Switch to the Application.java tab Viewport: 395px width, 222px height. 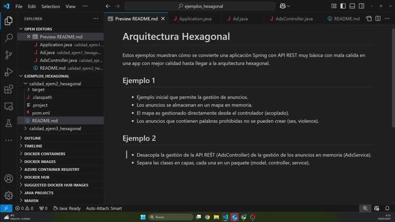[193, 18]
